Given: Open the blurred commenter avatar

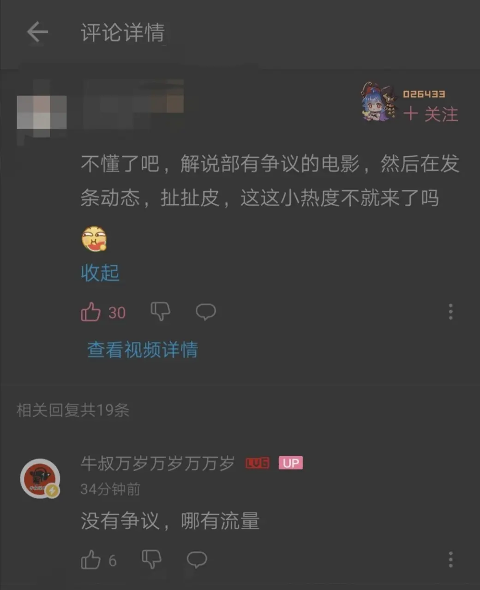Looking at the screenshot, I should (42, 112).
